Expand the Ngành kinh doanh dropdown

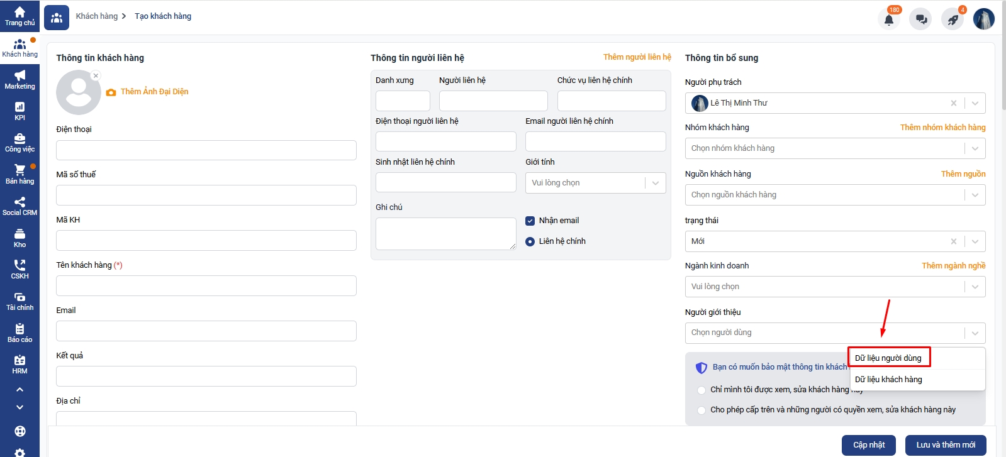[975, 287]
